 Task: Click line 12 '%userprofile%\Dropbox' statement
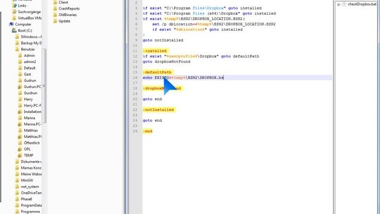(x=201, y=56)
